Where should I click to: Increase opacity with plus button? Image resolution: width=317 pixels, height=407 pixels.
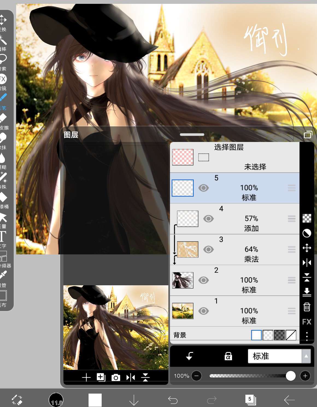305,376
